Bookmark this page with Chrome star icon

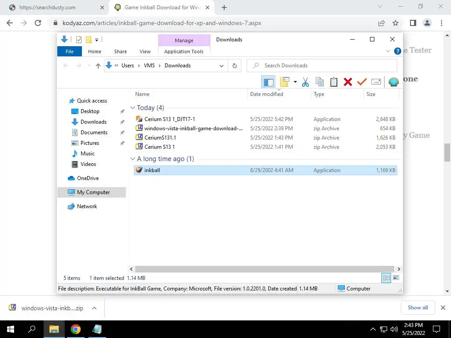396,23
